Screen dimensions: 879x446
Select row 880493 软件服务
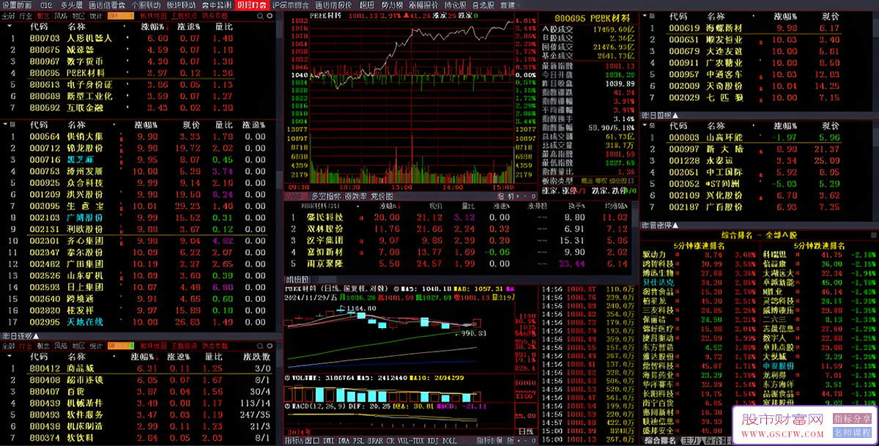(x=139, y=415)
